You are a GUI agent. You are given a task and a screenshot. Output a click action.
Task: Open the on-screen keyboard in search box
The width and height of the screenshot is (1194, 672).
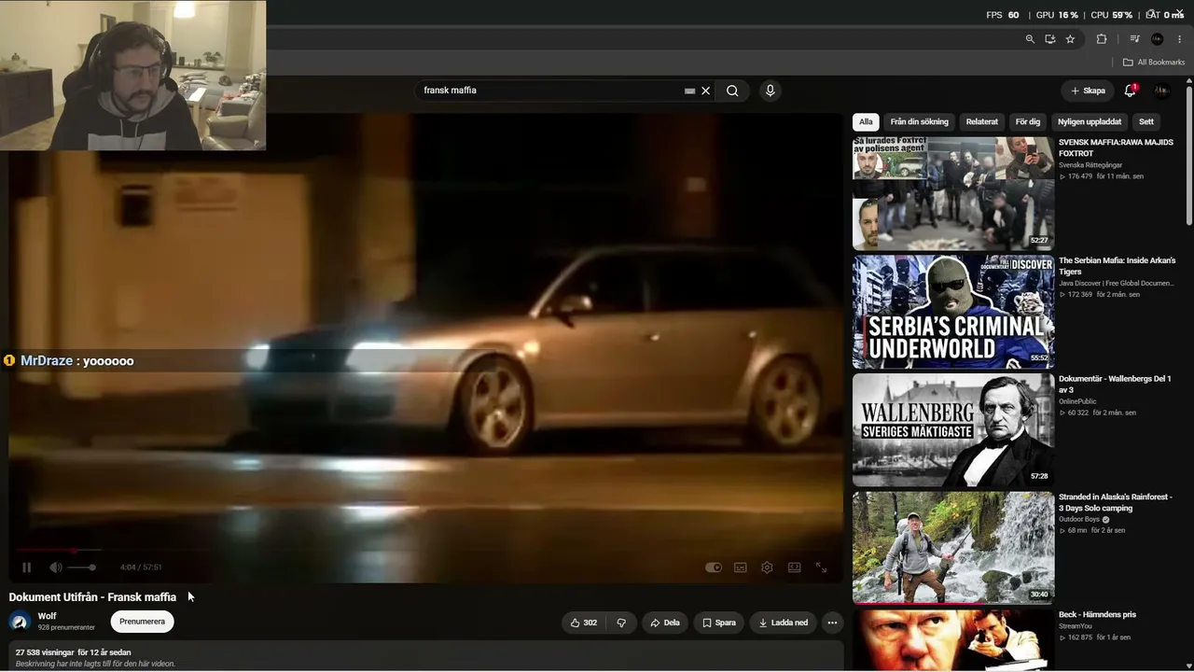(689, 91)
